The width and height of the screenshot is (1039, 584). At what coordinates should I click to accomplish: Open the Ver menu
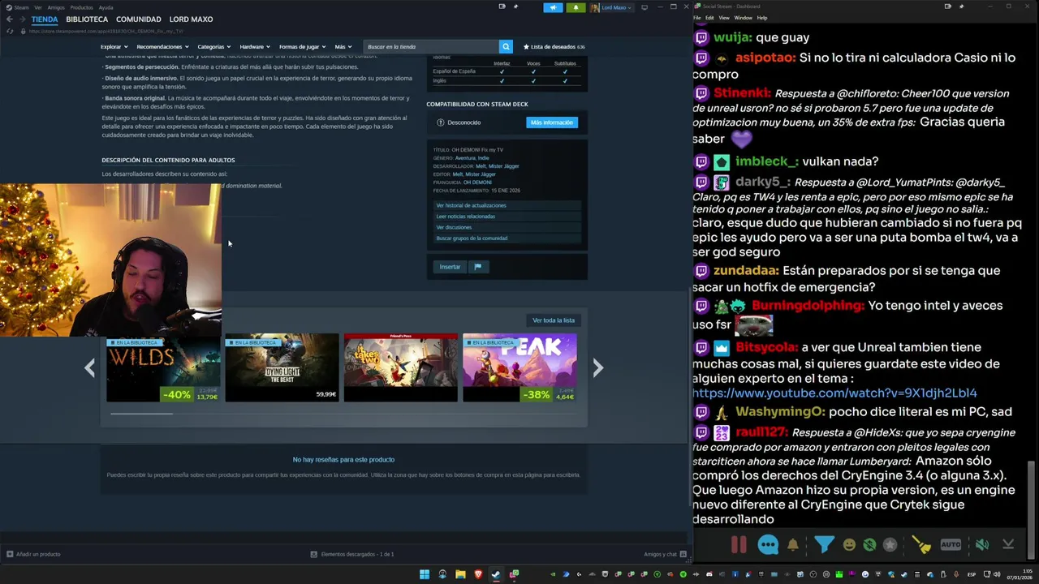point(37,7)
